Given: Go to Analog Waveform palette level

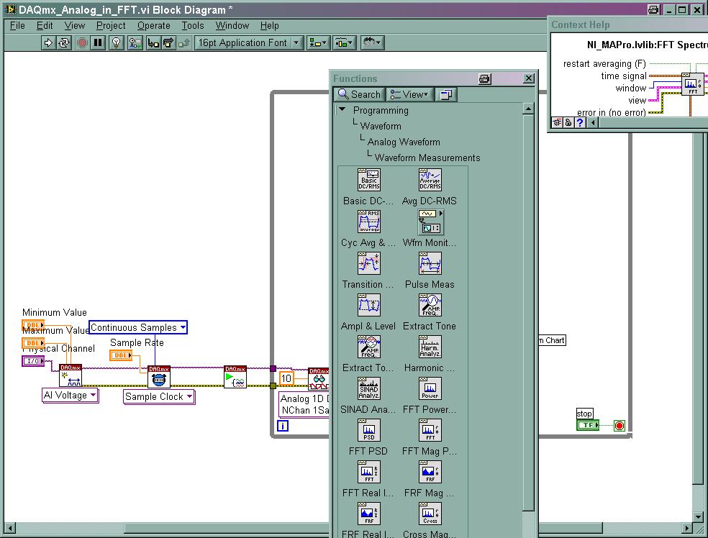Looking at the screenshot, I should [x=404, y=142].
